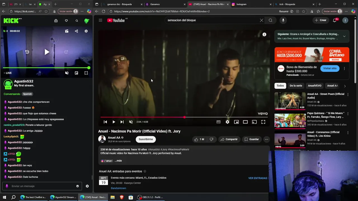Toggle YouTube miniplayer

point(236,122)
